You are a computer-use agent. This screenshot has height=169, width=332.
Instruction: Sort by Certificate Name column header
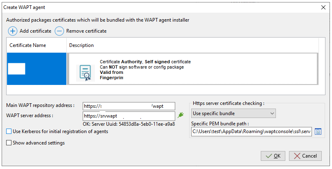28,45
